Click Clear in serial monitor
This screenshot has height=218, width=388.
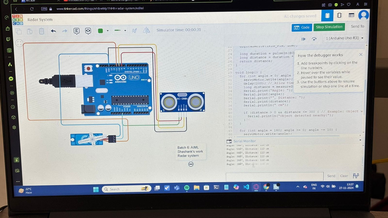(x=344, y=176)
